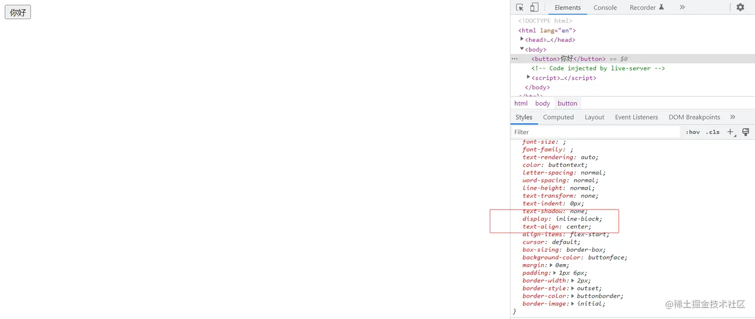Open the Layout tab
This screenshot has width=755, height=319.
pos(594,117)
